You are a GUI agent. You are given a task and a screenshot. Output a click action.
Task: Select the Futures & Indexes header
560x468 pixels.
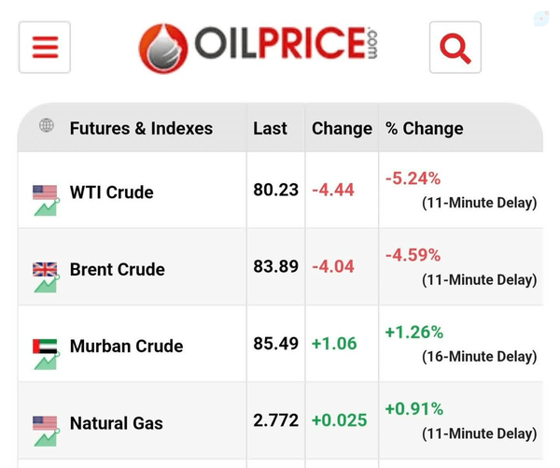(142, 128)
